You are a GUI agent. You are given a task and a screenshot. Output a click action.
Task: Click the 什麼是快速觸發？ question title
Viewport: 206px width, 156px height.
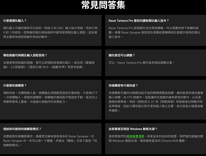[15, 86]
